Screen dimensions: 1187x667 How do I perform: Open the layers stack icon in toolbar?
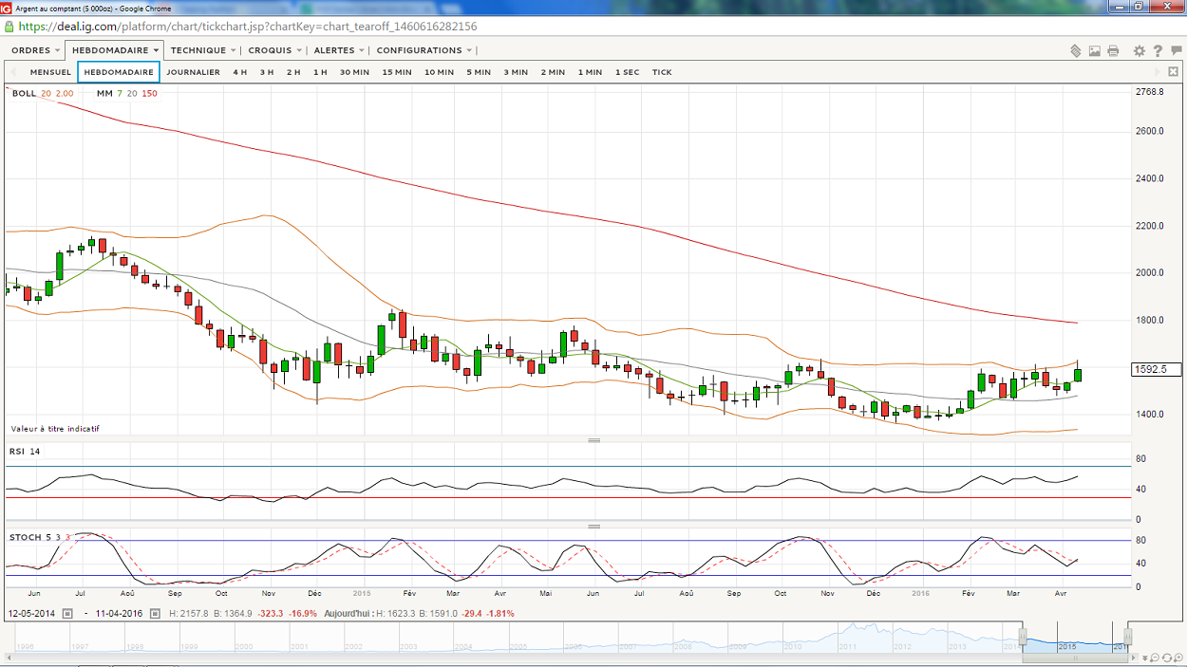pos(1076,51)
